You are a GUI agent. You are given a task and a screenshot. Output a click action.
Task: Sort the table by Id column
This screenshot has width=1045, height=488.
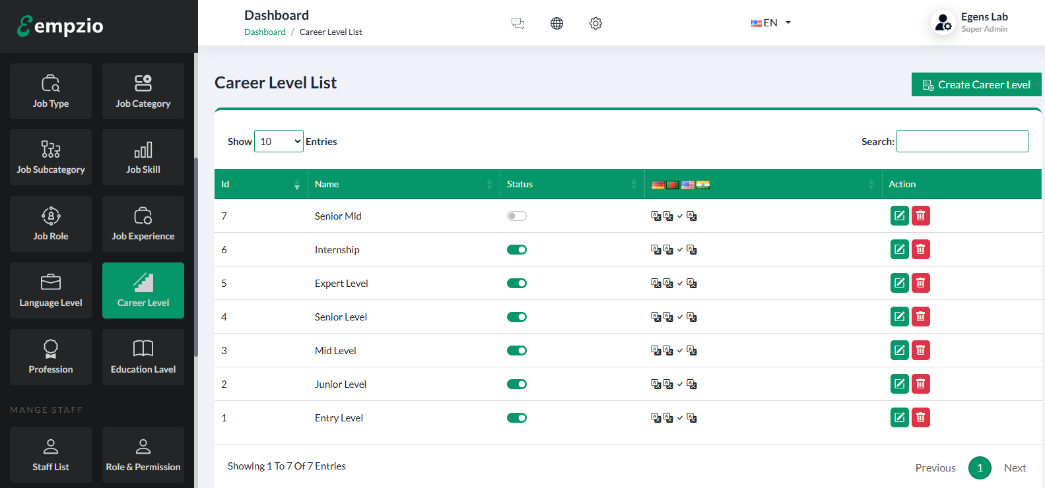click(x=261, y=184)
